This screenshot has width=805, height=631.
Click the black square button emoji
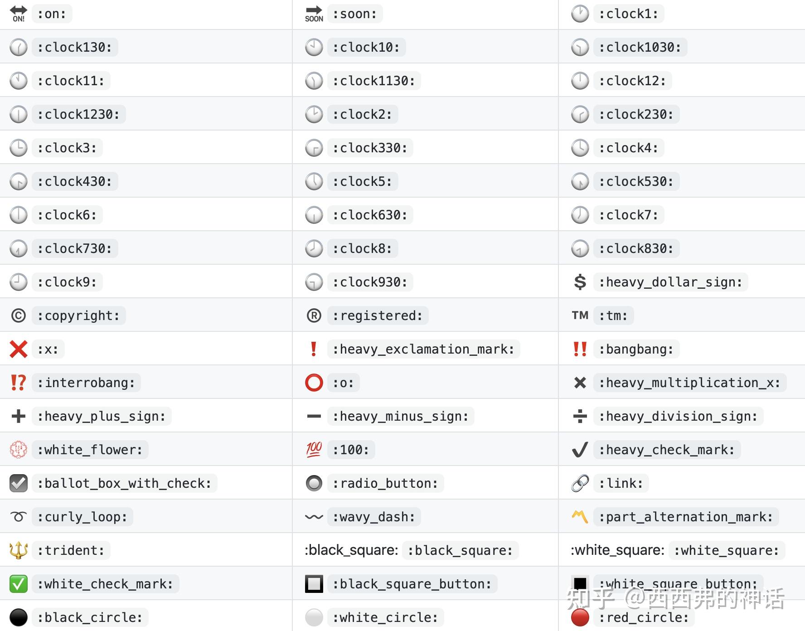point(314,584)
